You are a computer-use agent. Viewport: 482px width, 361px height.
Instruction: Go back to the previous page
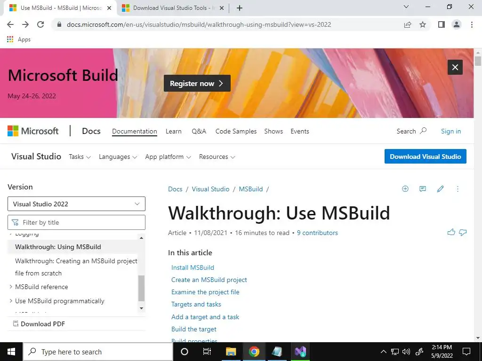point(10,24)
